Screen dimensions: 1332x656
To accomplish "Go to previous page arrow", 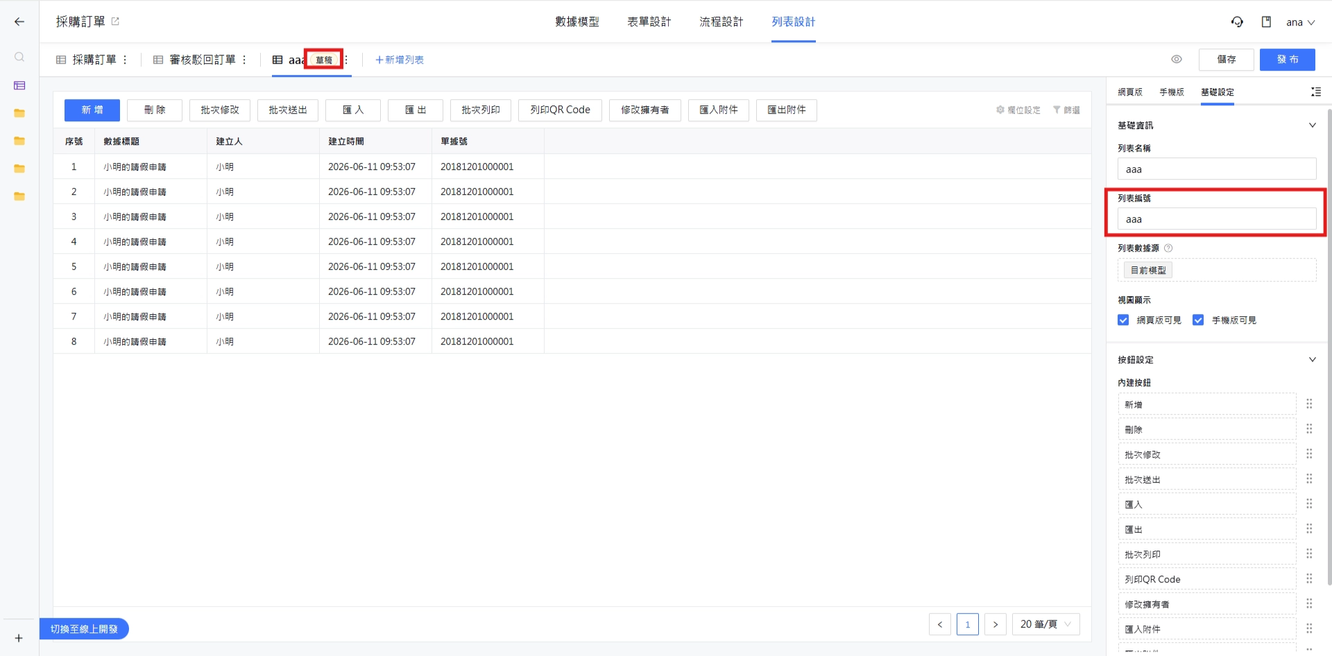I will 940,624.
